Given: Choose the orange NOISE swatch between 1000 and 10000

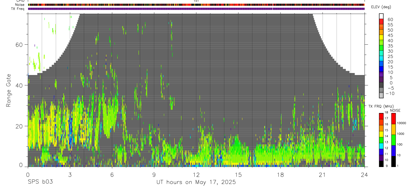Looking at the screenshot, I should (393, 129).
